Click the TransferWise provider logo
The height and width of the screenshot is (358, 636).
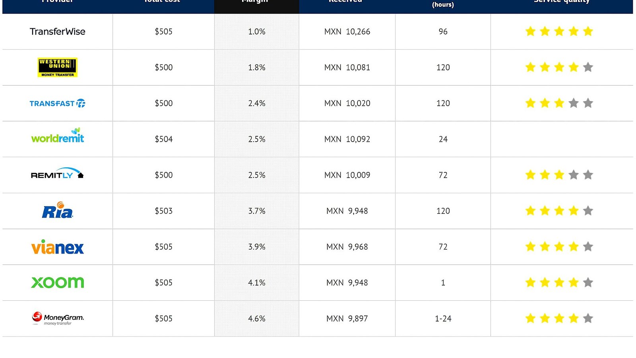58,32
